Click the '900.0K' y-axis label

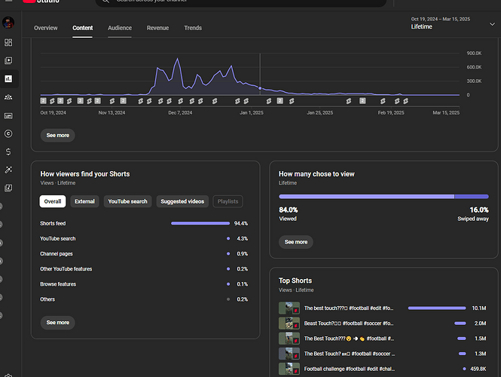tap(474, 53)
